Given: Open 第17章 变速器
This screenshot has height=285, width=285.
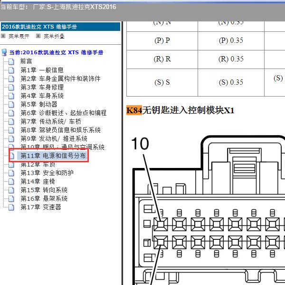Looking at the screenshot, I should 41,207.
